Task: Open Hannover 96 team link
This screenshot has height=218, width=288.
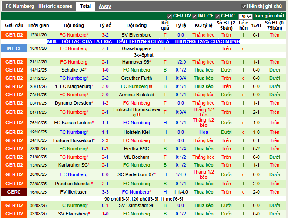Action: 136,62
